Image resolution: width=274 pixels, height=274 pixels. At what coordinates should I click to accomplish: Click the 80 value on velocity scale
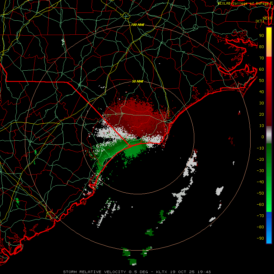pos(262,47)
